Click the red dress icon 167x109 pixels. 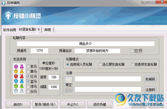coord(22,76)
